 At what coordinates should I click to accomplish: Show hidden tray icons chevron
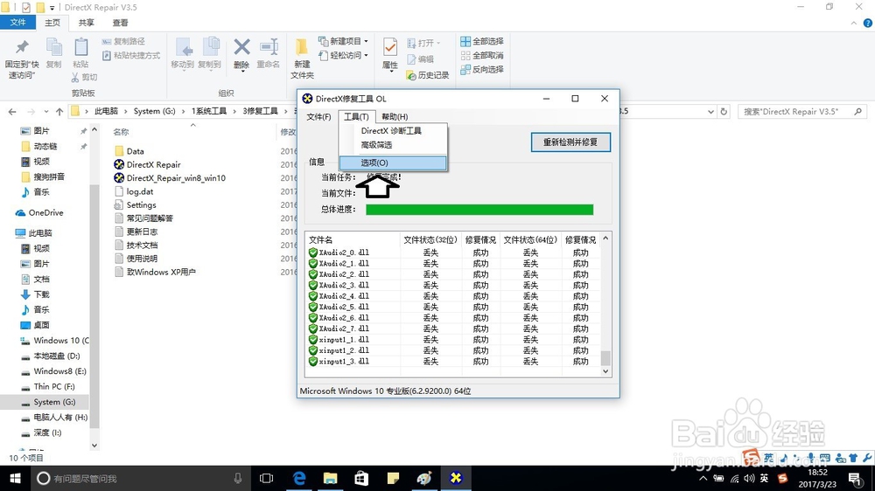[703, 478]
